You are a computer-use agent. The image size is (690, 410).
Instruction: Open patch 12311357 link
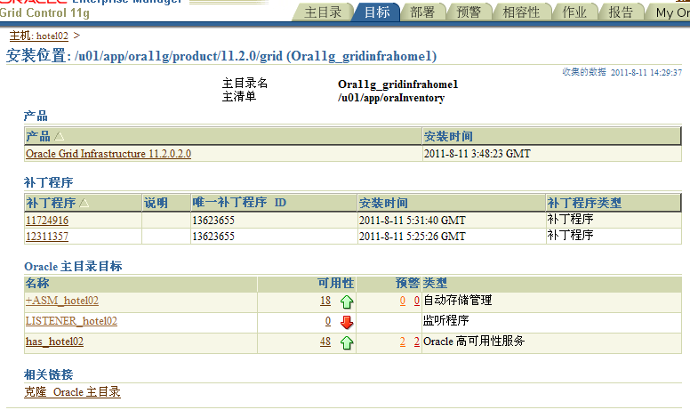pos(47,237)
